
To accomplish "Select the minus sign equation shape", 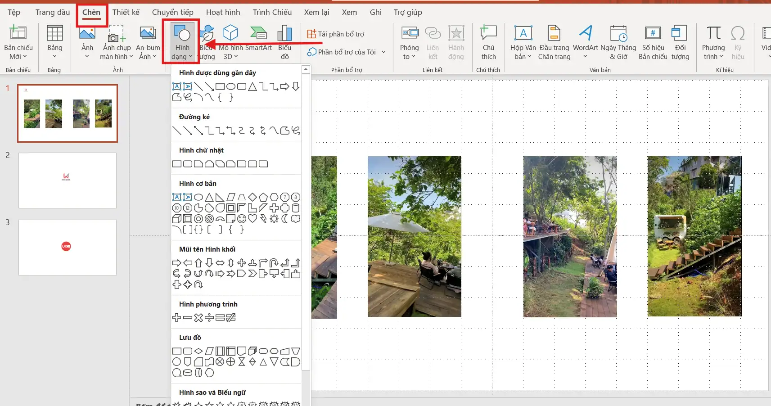I will coord(188,318).
